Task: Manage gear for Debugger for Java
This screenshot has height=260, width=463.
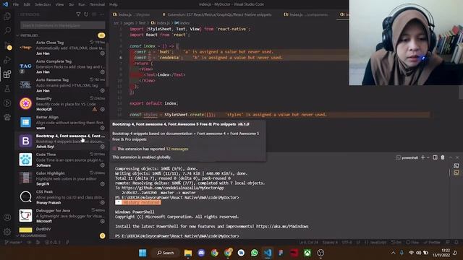Action: pyautogui.click(x=103, y=221)
